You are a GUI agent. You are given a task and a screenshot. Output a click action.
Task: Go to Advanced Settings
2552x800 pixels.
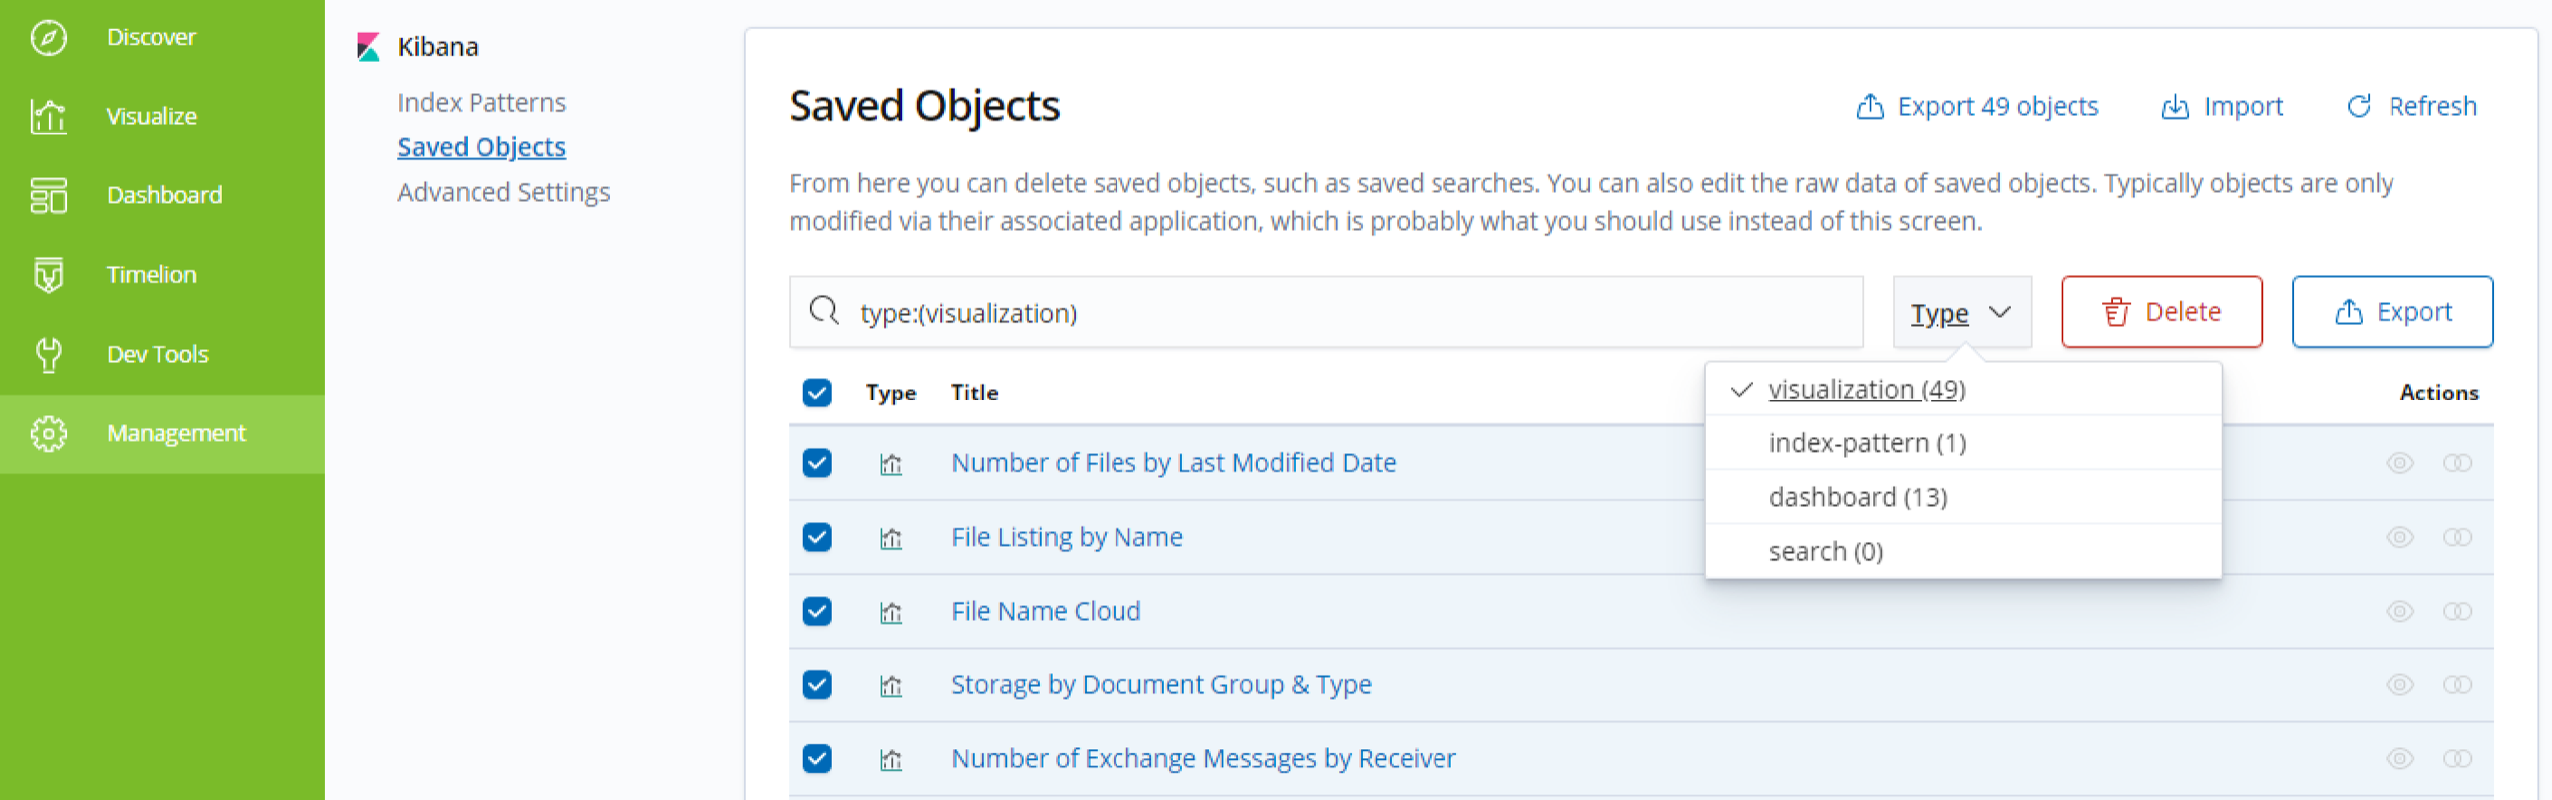[x=502, y=192]
